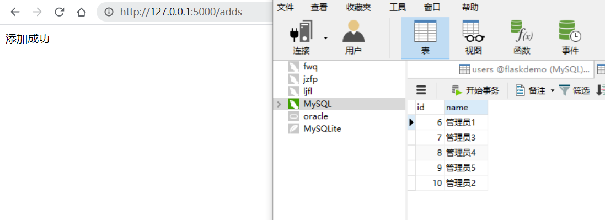Open the 收藏夹 menu
The image size is (605, 220).
[x=358, y=7]
